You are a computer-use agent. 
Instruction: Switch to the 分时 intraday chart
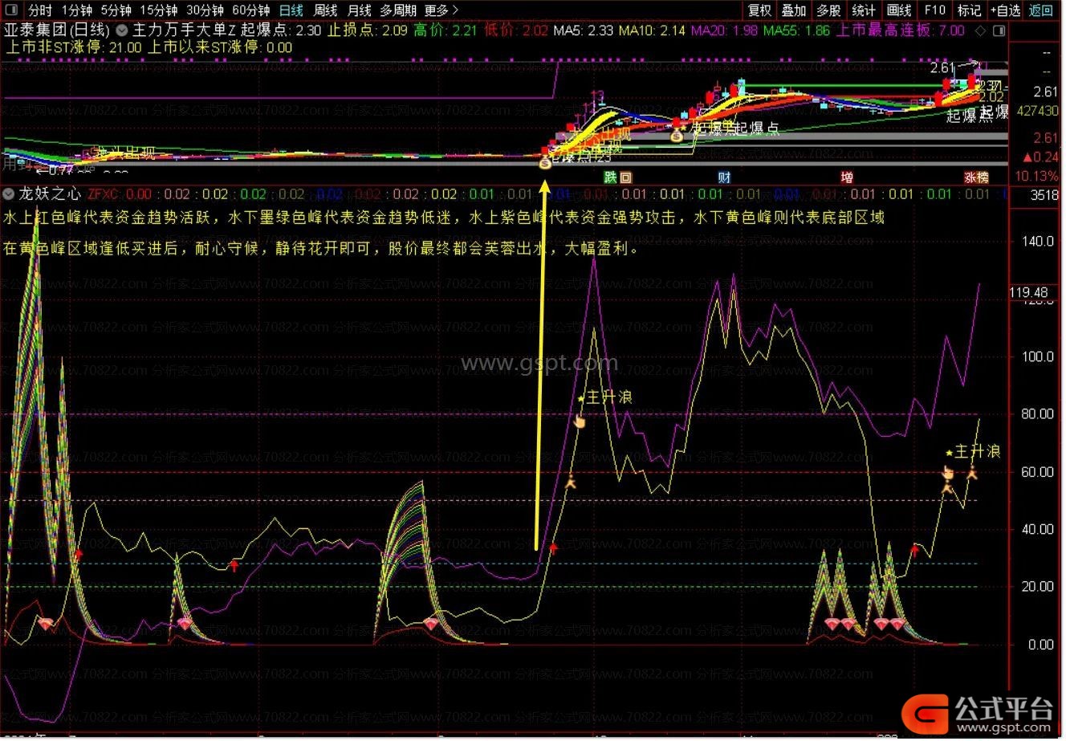coord(40,10)
